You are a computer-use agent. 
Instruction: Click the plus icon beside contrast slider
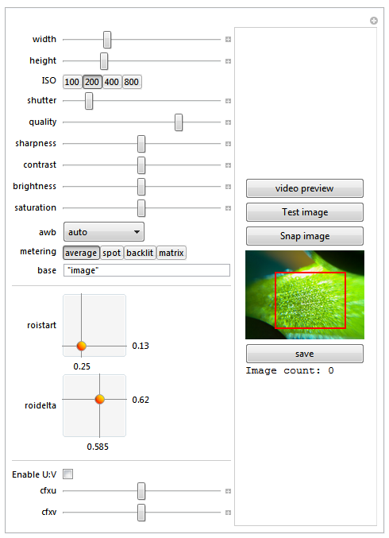(228, 165)
